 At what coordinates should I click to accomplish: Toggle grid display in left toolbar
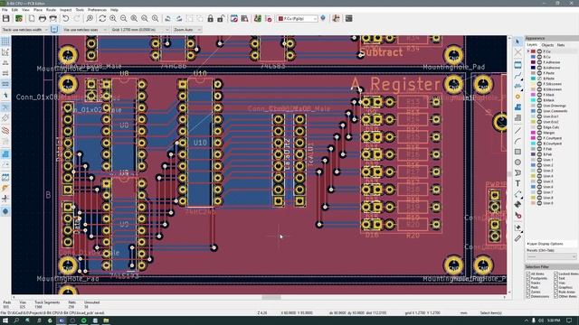[5, 42]
